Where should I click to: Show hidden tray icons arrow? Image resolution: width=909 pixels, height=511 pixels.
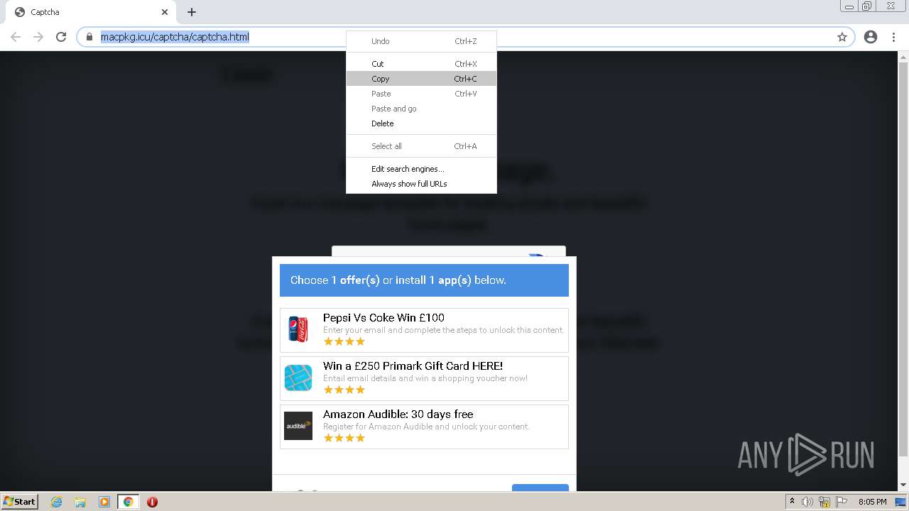click(x=792, y=502)
